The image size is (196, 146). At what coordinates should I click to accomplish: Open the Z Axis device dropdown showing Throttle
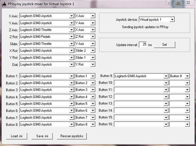point(71,30)
